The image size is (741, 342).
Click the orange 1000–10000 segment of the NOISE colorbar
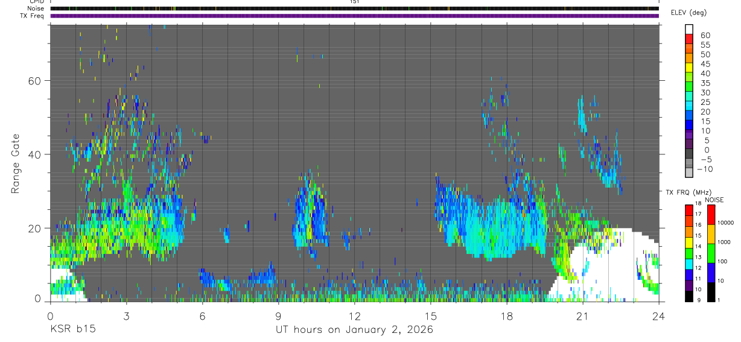click(711, 234)
